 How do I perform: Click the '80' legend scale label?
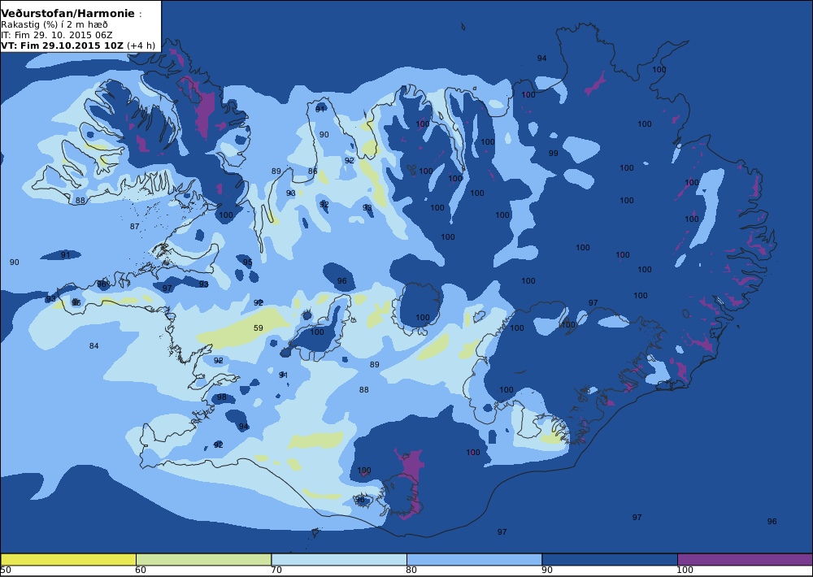point(411,570)
